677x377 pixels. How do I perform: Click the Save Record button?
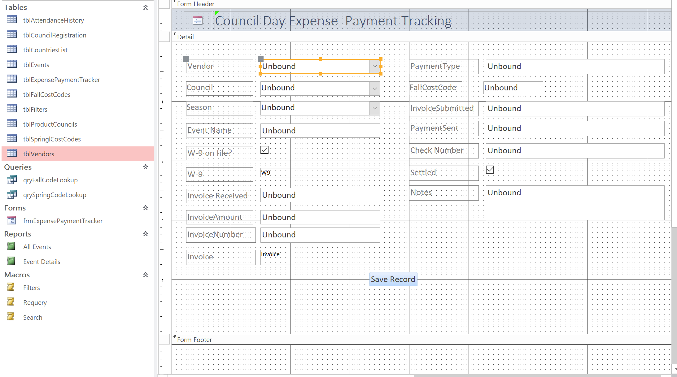click(393, 279)
